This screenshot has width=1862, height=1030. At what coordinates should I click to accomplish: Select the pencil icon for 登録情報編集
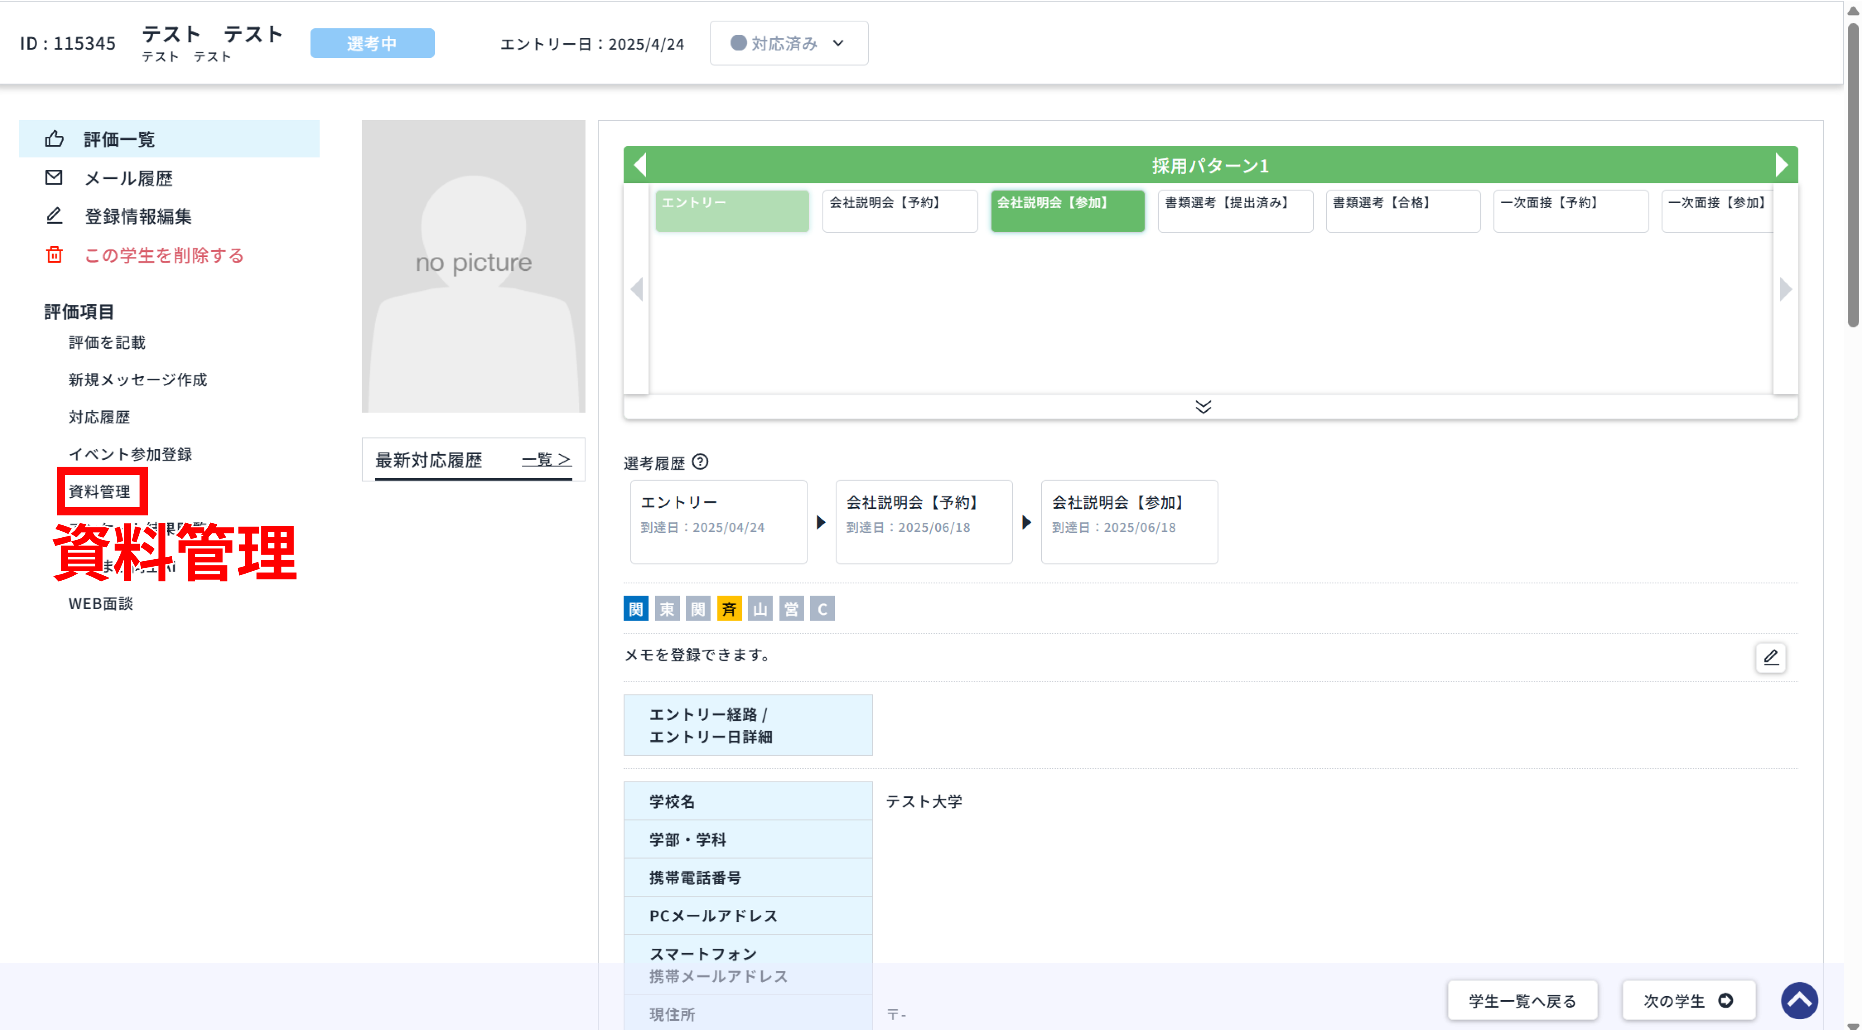tap(54, 216)
